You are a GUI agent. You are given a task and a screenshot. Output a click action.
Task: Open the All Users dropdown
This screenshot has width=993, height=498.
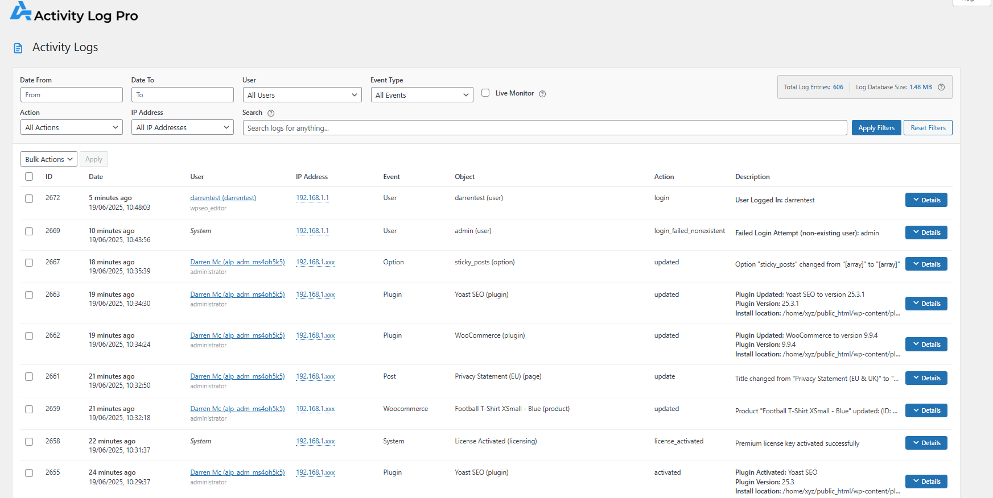click(302, 95)
